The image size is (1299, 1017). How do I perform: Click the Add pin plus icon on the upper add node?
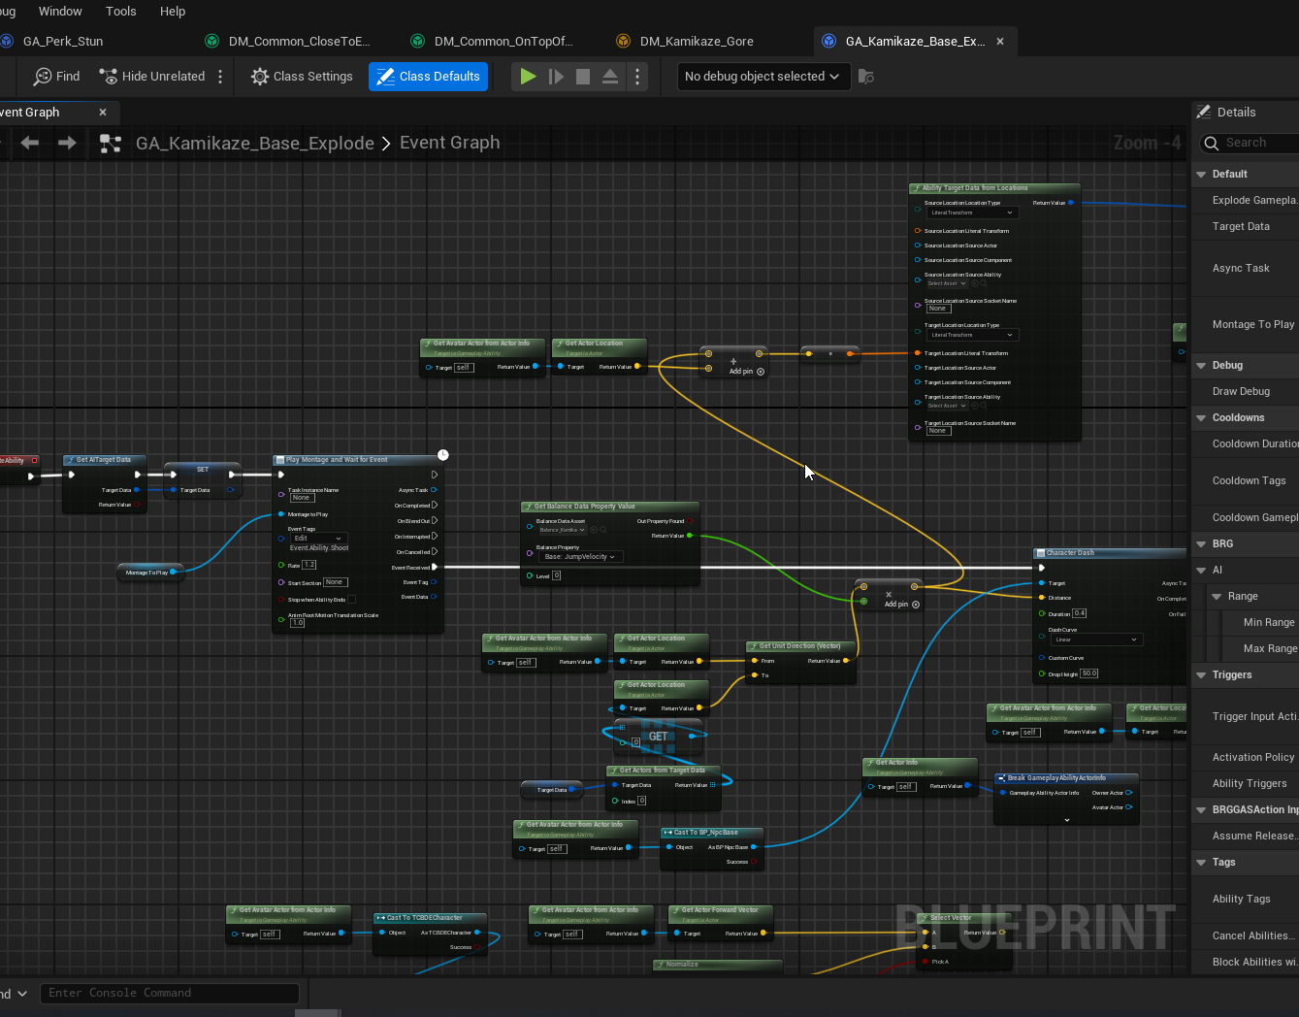(761, 372)
